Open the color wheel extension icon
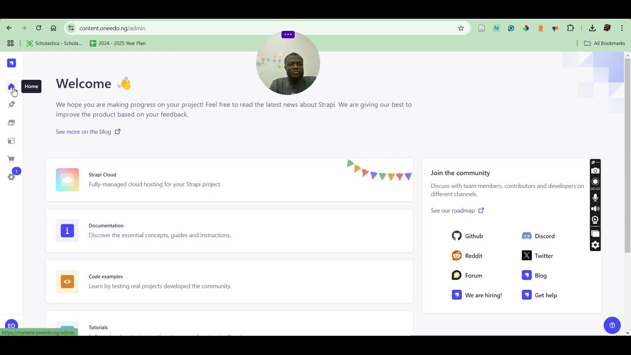The width and height of the screenshot is (631, 355). 526,28
